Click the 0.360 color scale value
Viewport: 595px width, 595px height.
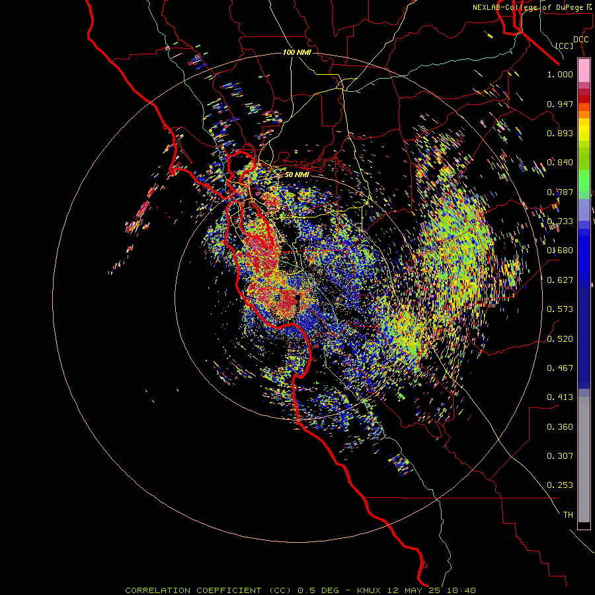[x=560, y=427]
